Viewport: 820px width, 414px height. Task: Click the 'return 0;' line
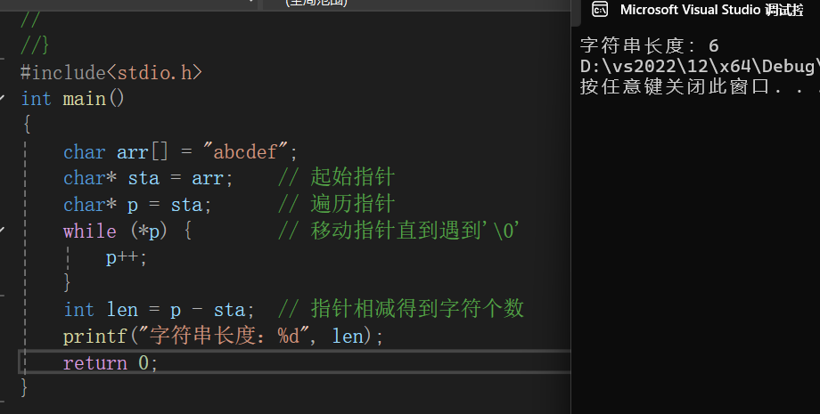tap(111, 363)
